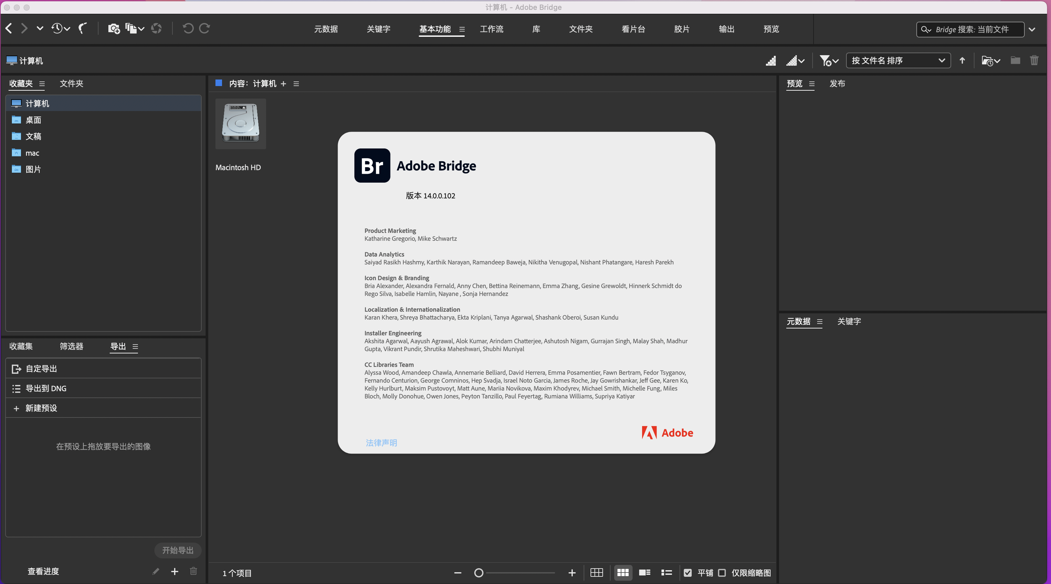The height and width of the screenshot is (584, 1051).
Task: Open the 法律声明 link
Action: point(381,443)
